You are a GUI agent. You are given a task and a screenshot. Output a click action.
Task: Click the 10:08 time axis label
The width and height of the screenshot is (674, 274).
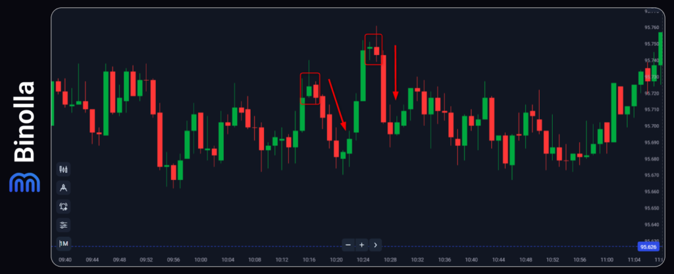pyautogui.click(x=255, y=260)
